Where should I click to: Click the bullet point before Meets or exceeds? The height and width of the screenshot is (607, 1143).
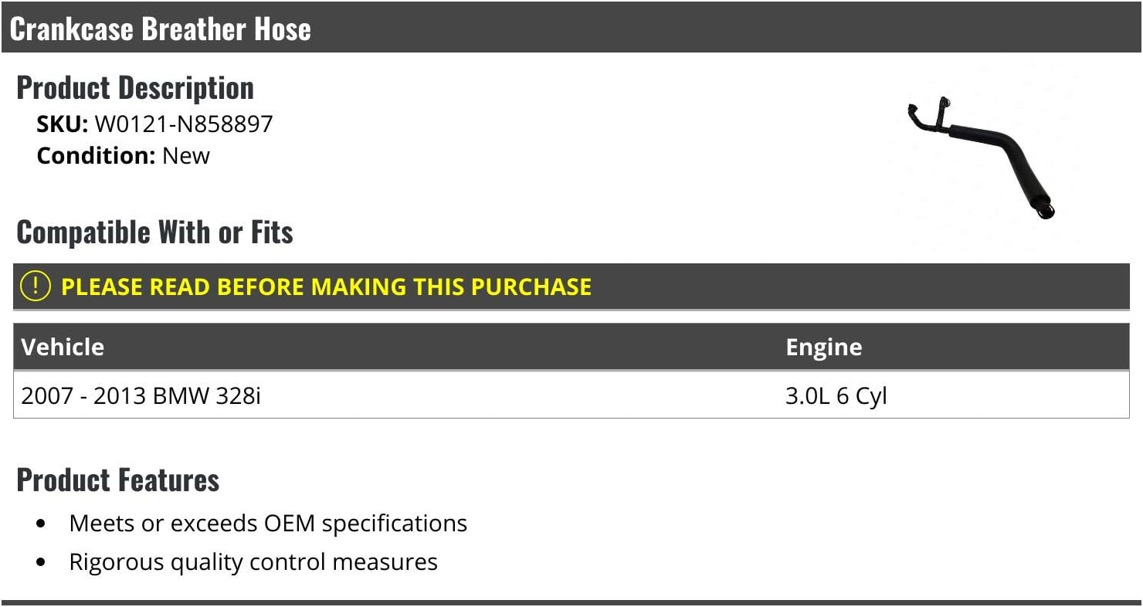[41, 524]
